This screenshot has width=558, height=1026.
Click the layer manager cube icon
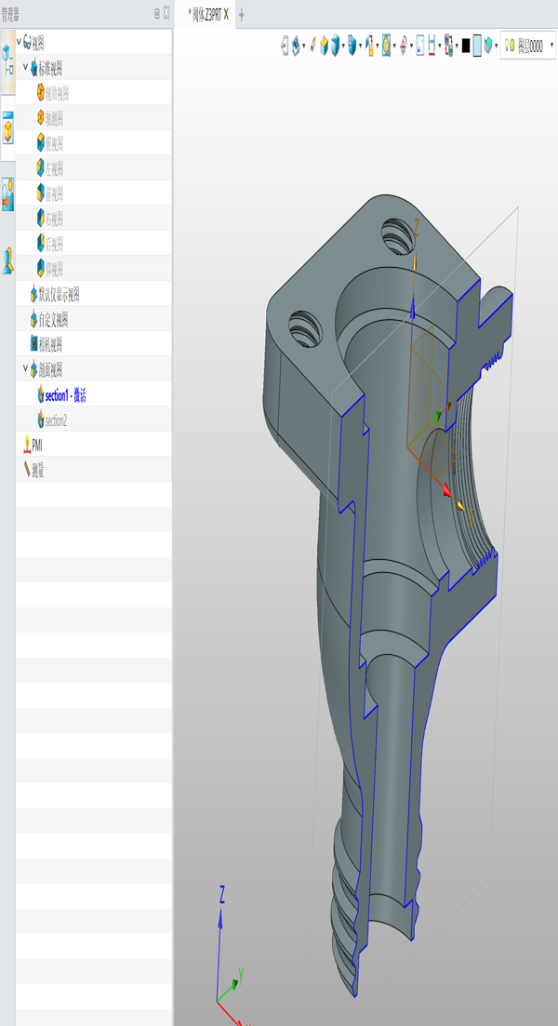pos(488,46)
